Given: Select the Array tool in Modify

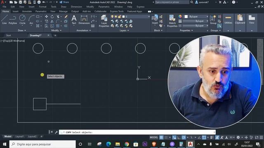Looking at the screenshot, I should pyautogui.click(x=58, y=26).
